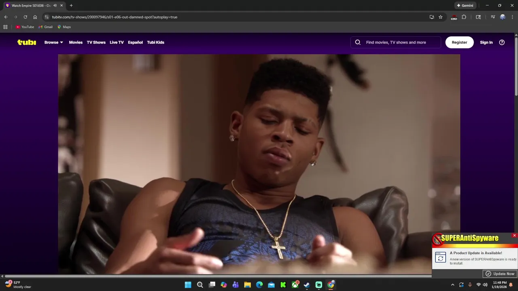Click the address bar URL
518x291 pixels.
point(115,17)
